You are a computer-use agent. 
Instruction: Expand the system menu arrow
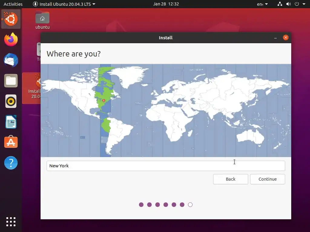(304, 4)
